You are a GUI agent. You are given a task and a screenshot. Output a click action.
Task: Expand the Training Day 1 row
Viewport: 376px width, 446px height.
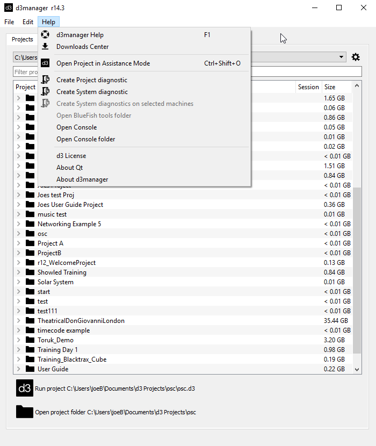[18, 350]
